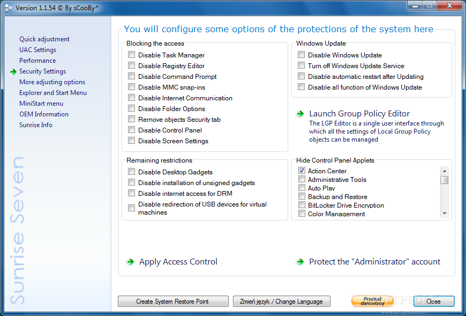Click Apply Access Control link
This screenshot has width=466, height=316.
(x=178, y=262)
